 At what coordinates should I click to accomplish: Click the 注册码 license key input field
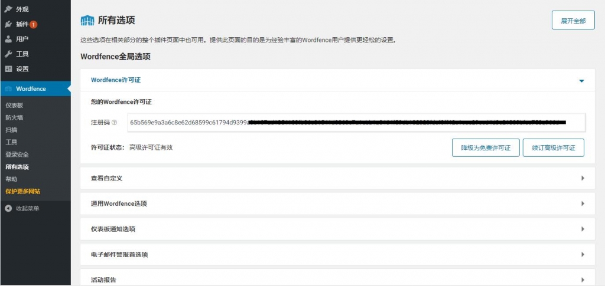click(356, 123)
